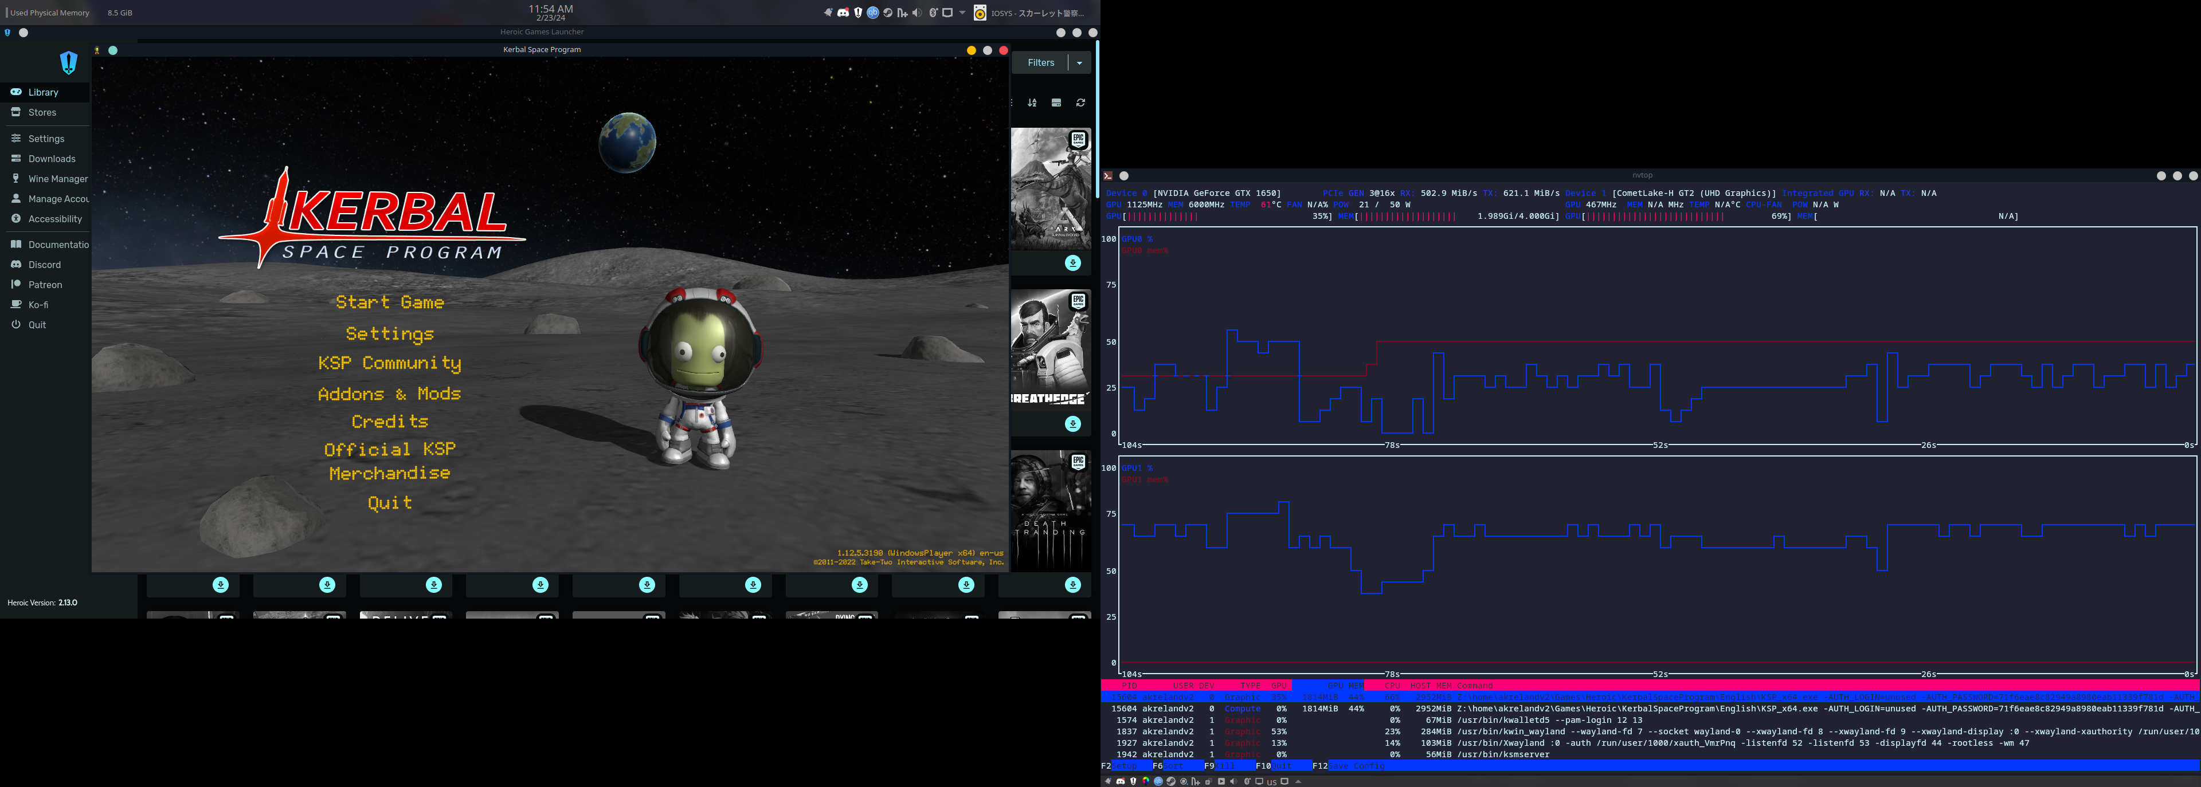Image resolution: width=2201 pixels, height=787 pixels.
Task: Open Documentation link in Heroic sidebar
Action: (45, 244)
